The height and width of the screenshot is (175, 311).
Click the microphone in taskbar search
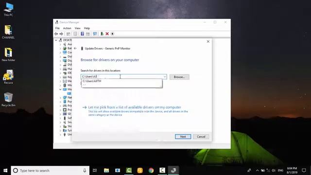(85, 171)
